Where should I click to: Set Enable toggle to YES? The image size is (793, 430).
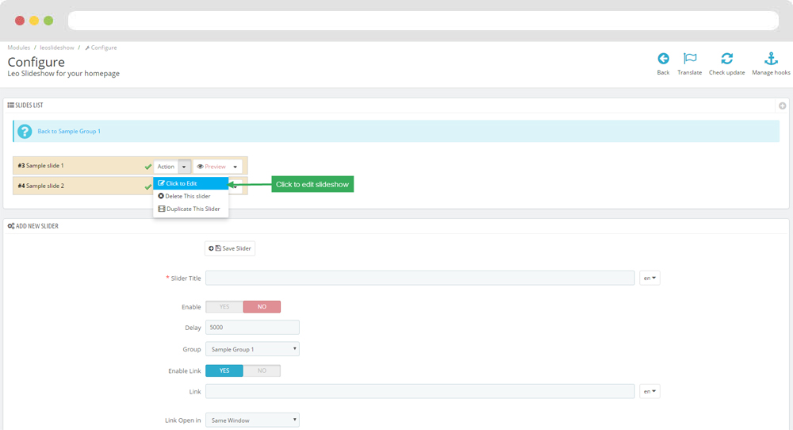[224, 307]
